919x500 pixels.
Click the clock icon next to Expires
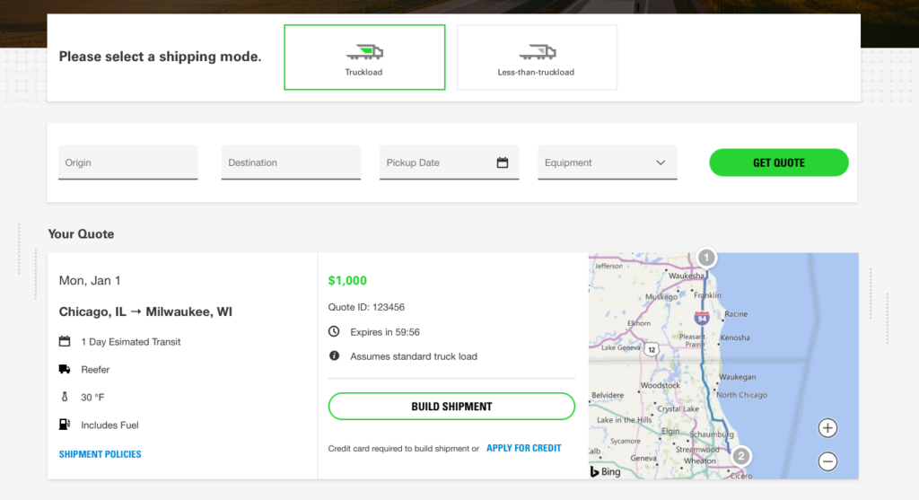335,332
